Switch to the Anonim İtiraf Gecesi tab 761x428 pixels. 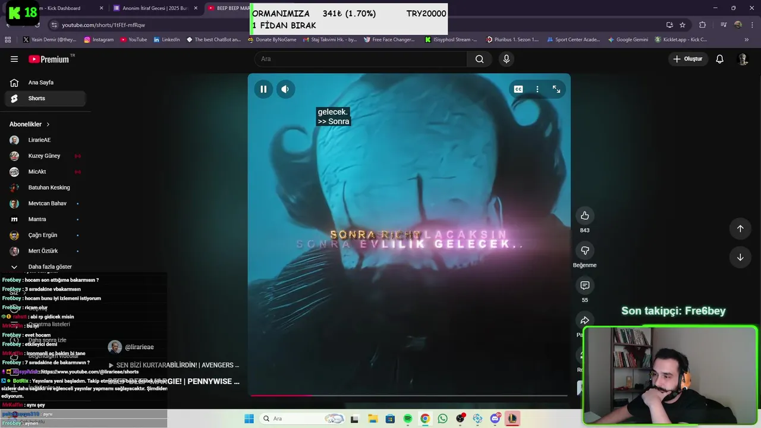[155, 8]
